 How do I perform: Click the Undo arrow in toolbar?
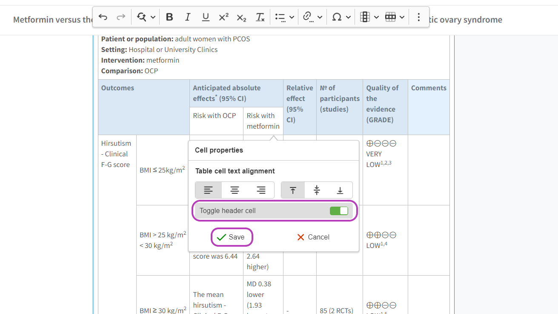coord(103,17)
